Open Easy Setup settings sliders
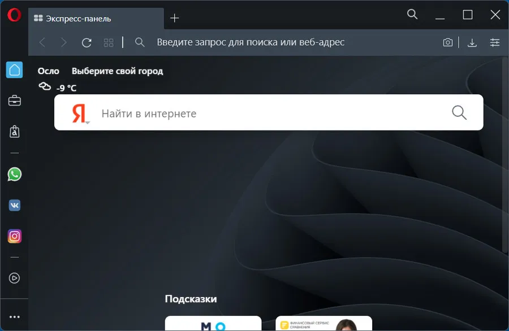Viewport: 509px width, 331px height. [495, 42]
